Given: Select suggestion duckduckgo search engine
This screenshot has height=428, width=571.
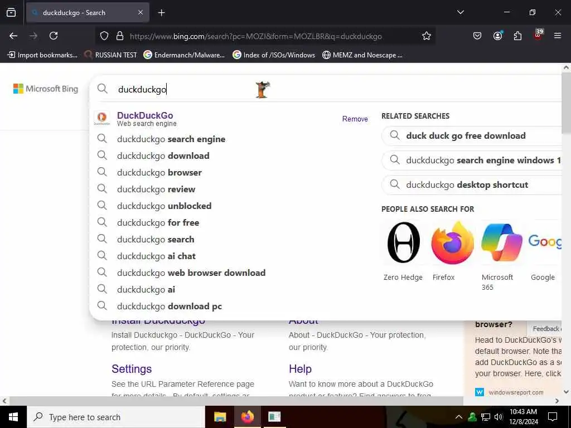Looking at the screenshot, I should 171,139.
